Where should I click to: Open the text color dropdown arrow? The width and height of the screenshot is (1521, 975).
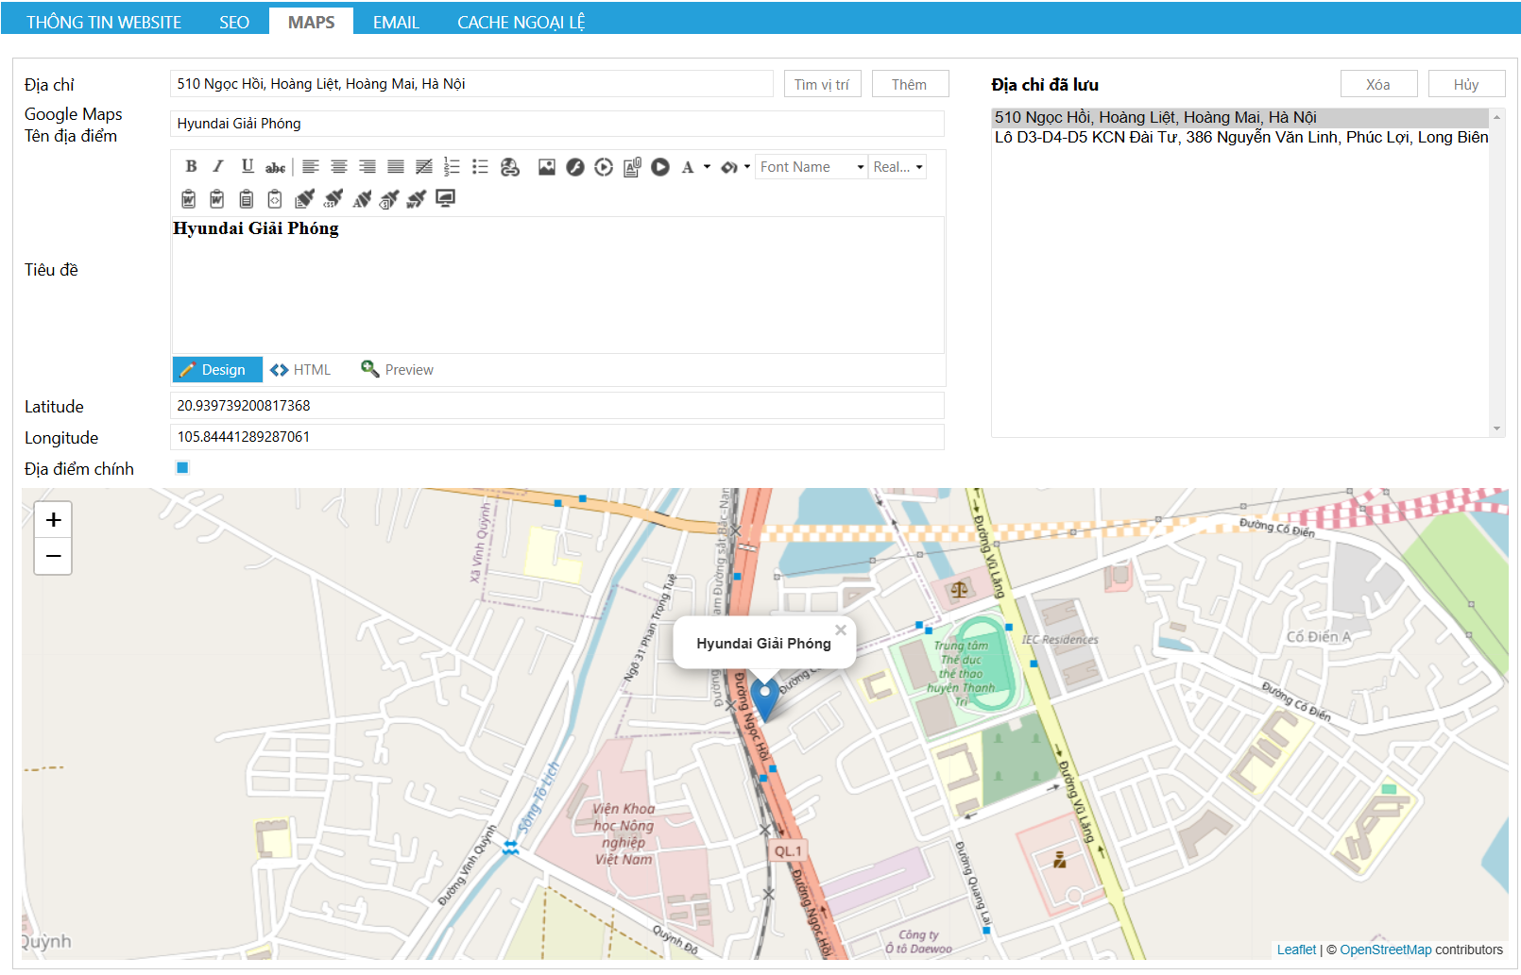707,167
